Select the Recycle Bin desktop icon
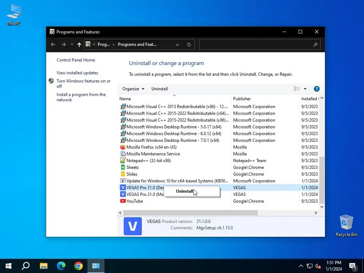 click(x=346, y=226)
